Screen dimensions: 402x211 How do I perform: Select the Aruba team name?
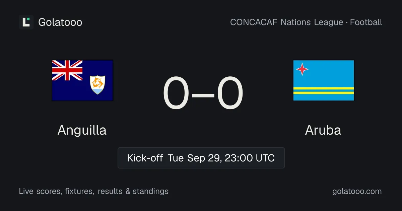tap(323, 130)
